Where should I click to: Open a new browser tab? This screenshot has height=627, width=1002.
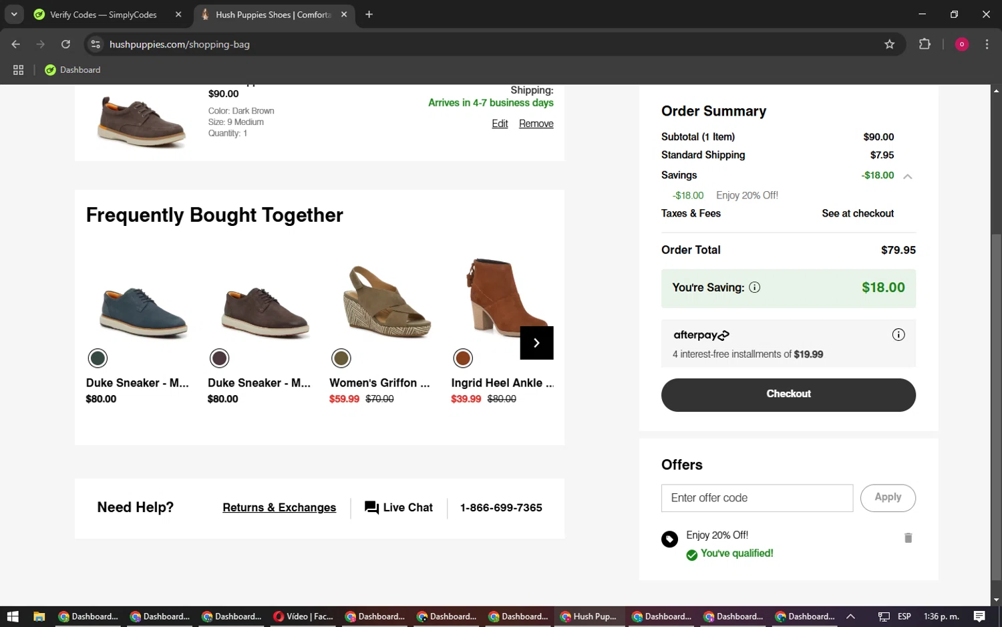[x=369, y=14]
